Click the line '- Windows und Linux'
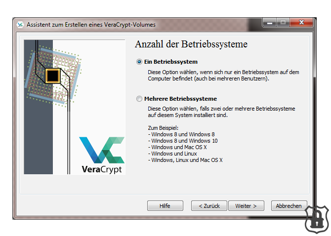The image size is (331, 236). tap(172, 154)
